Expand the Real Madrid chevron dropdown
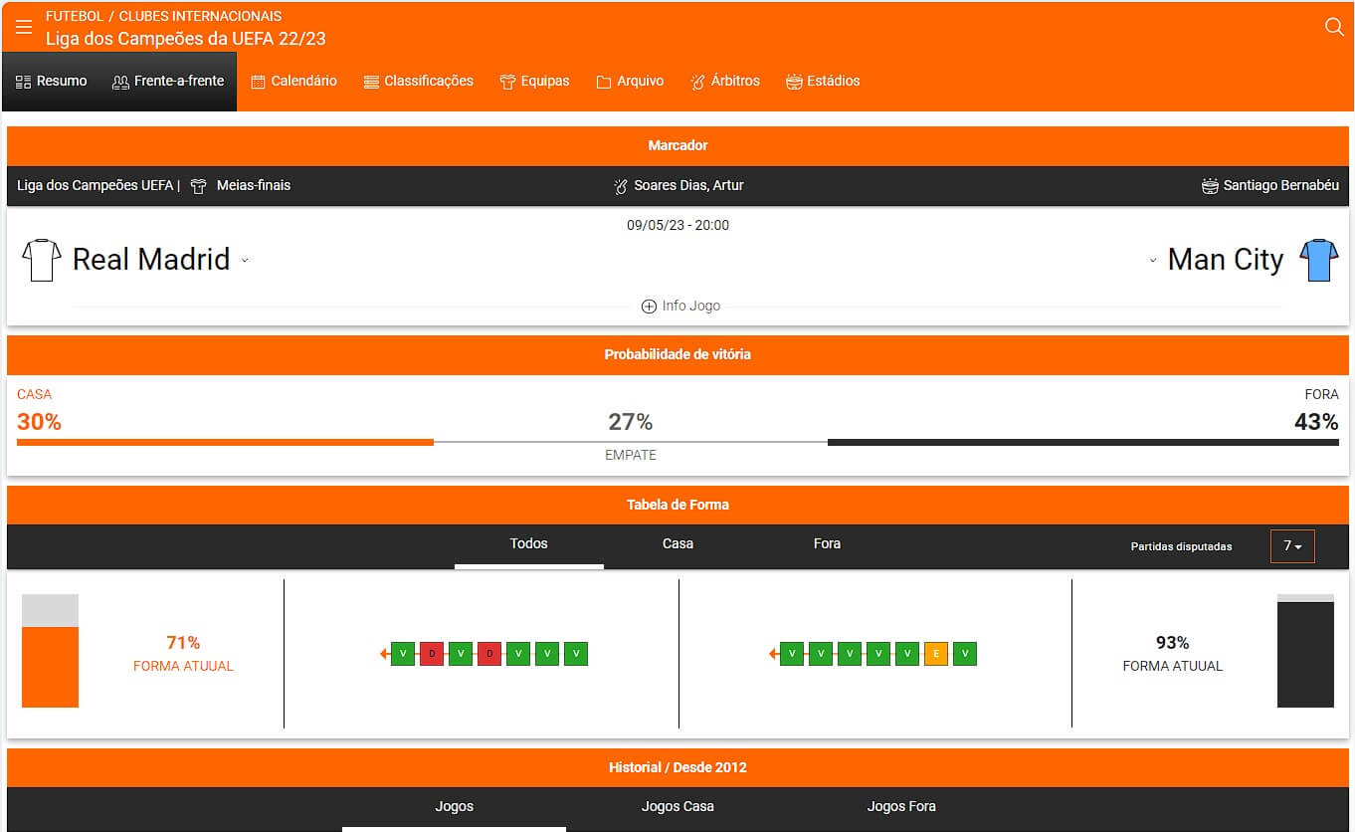 point(245,261)
